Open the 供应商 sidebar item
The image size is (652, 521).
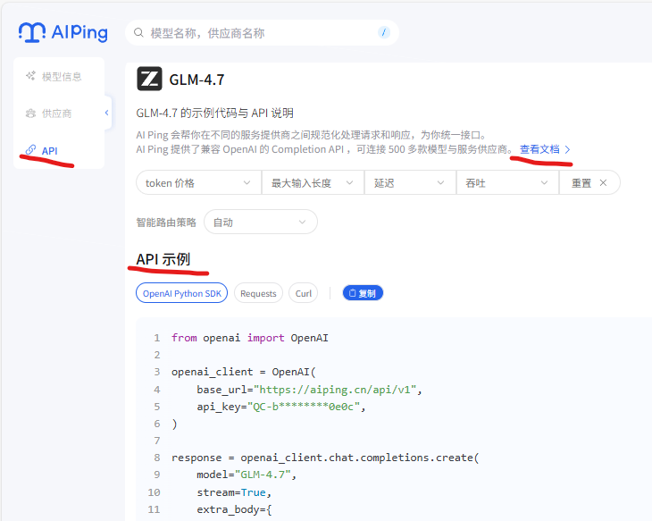coord(49,113)
